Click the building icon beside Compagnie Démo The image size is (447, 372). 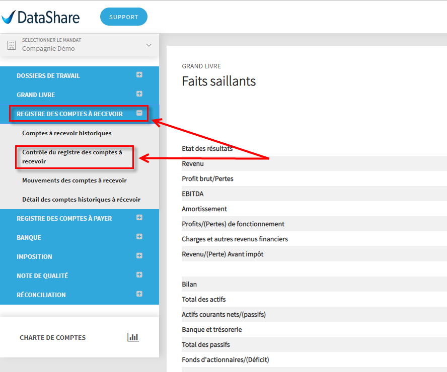coord(12,45)
